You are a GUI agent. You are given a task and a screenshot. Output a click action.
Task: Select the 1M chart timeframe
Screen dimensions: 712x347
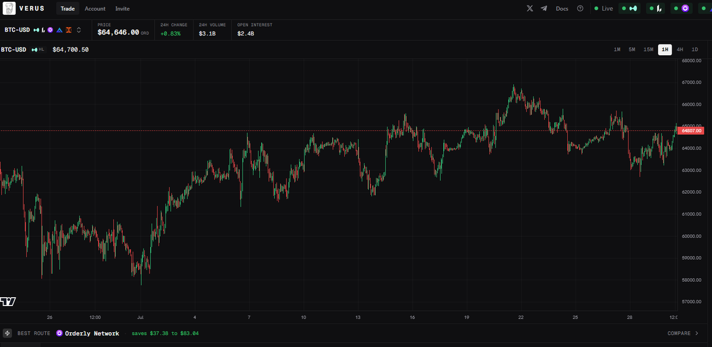click(617, 50)
